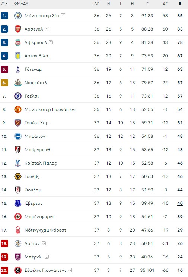
Task: Click the Wolves club crest
Action: click(x=18, y=176)
